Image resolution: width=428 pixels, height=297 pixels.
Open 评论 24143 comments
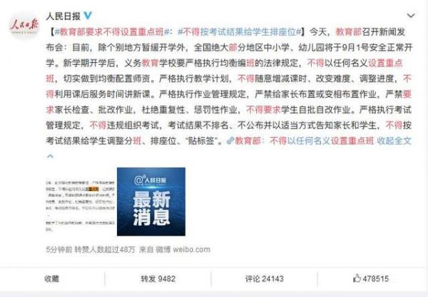click(x=264, y=278)
